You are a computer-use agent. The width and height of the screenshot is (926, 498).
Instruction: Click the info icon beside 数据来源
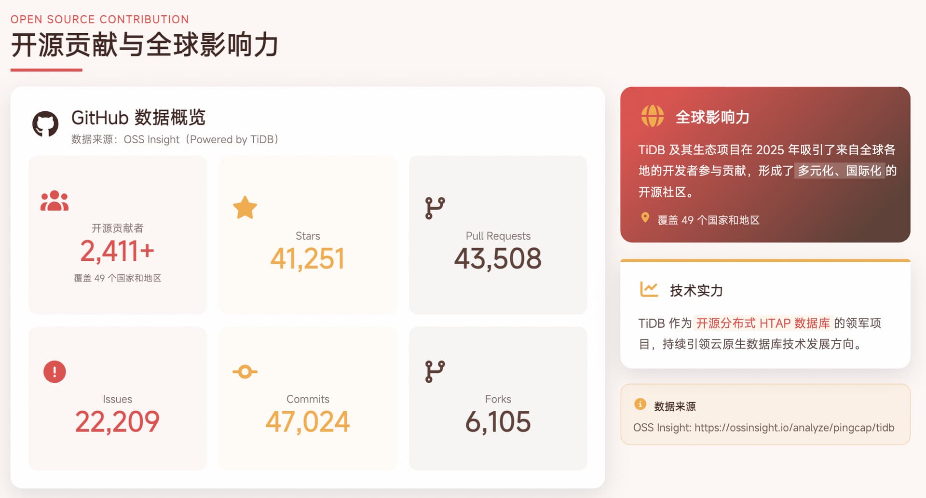tap(640, 404)
